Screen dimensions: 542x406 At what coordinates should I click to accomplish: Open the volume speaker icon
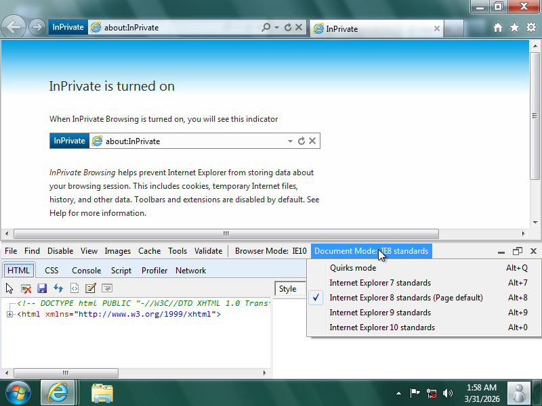point(448,393)
